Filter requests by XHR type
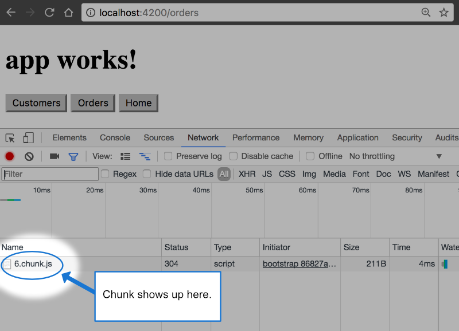The image size is (459, 331). tap(247, 174)
